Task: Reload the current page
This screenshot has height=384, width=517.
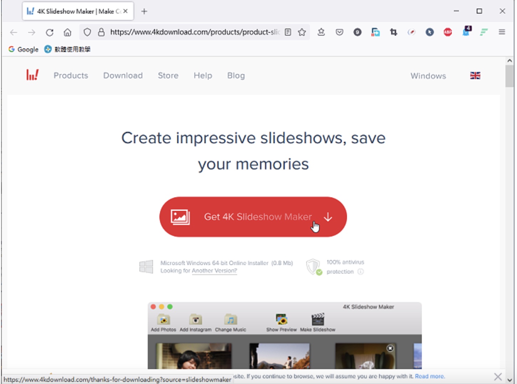Action: point(50,32)
